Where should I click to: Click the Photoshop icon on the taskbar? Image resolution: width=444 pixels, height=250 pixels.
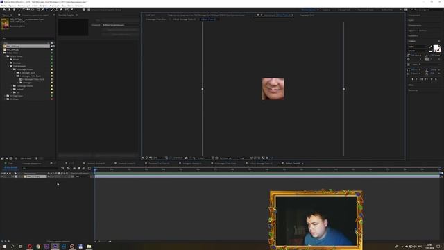pos(63,247)
